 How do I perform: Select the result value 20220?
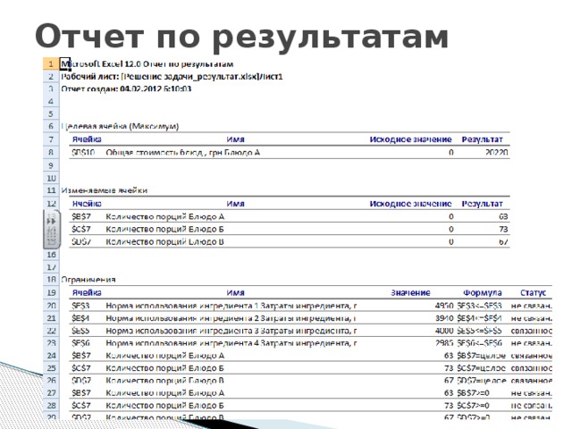tap(497, 153)
